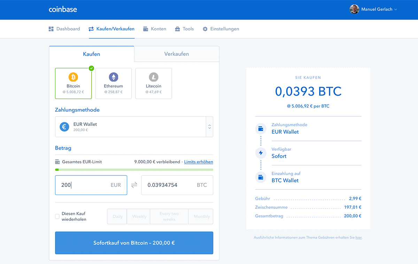Click the swap arrows between EUR and BTC
This screenshot has width=418, height=264.
coord(134,185)
